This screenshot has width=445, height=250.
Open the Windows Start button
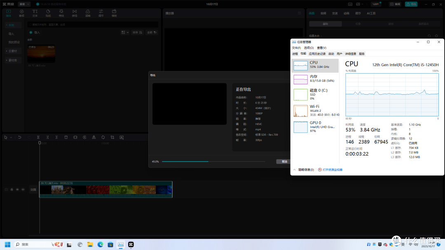coord(8,245)
